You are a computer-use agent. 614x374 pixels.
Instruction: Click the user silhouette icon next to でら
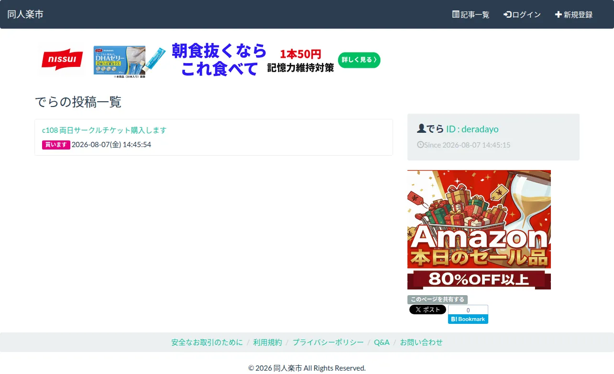421,128
